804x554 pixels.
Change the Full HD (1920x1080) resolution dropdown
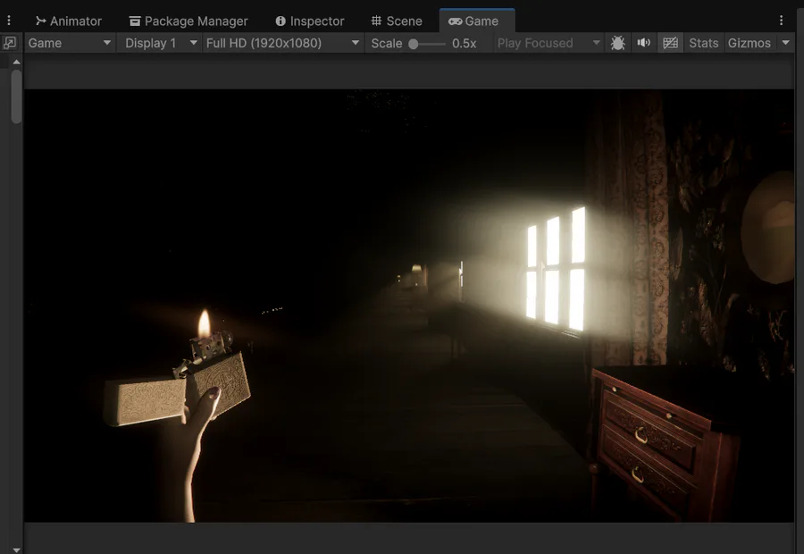[x=282, y=43]
